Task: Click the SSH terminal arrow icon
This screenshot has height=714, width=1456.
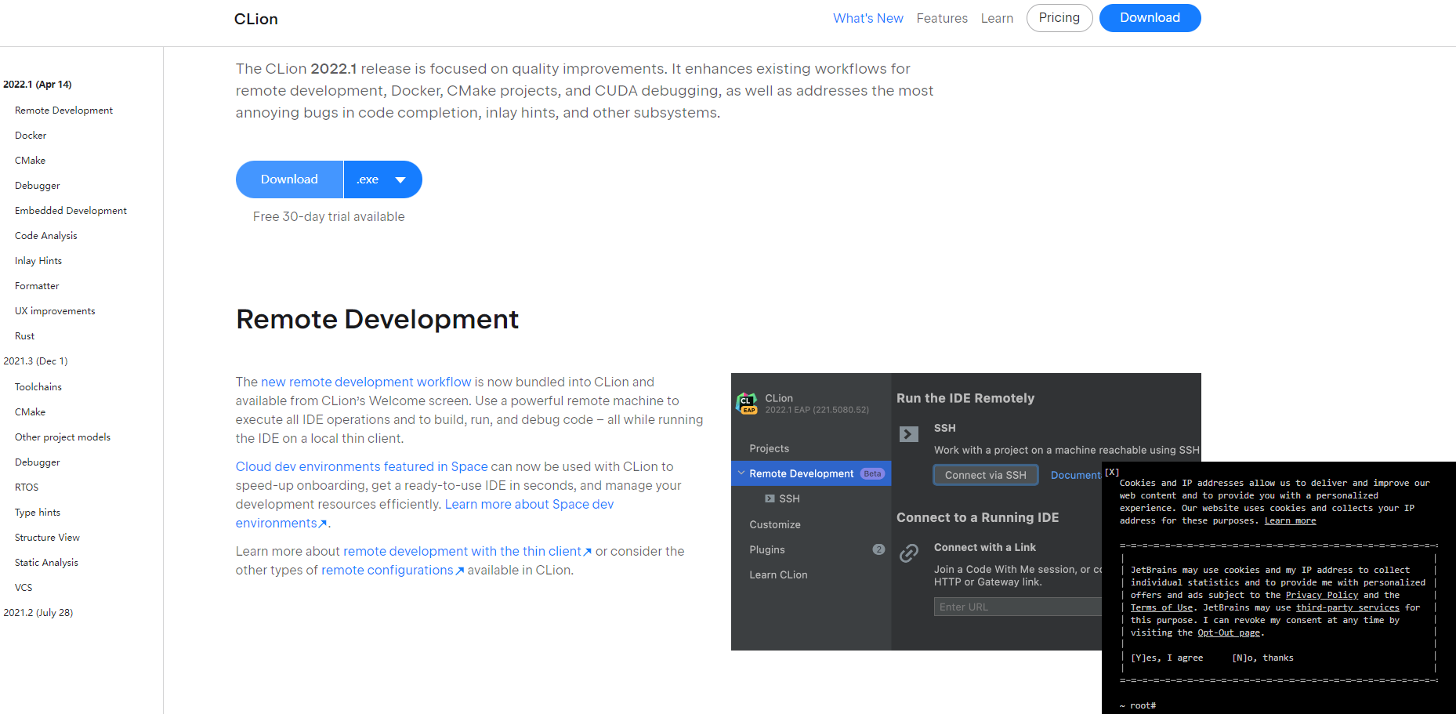Action: [909, 434]
